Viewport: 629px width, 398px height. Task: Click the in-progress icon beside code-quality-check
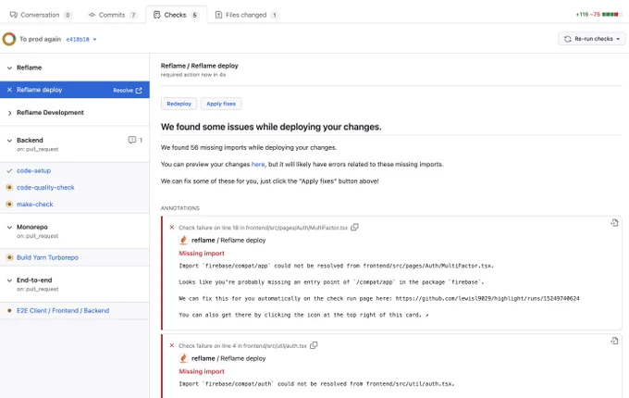click(x=9, y=187)
